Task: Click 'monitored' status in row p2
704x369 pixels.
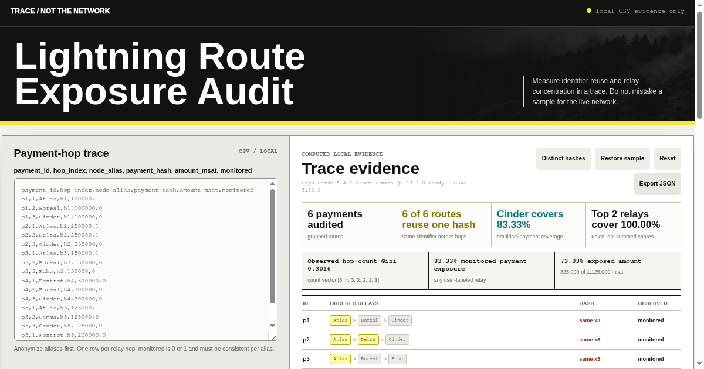Action: [651, 340]
